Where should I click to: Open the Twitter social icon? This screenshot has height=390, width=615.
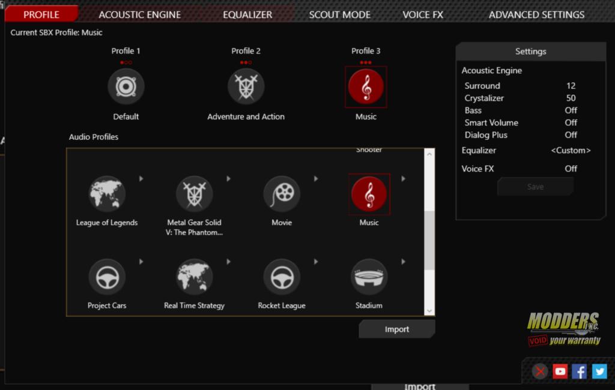coord(599,371)
